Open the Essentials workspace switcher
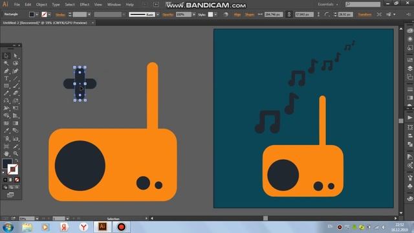This screenshot has height=233, width=414. point(328,5)
